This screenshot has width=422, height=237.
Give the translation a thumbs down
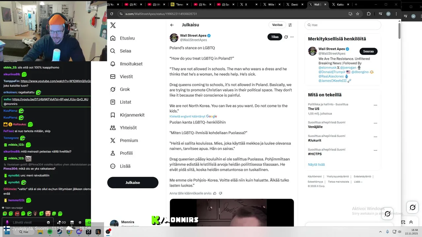pyautogui.click(x=221, y=193)
